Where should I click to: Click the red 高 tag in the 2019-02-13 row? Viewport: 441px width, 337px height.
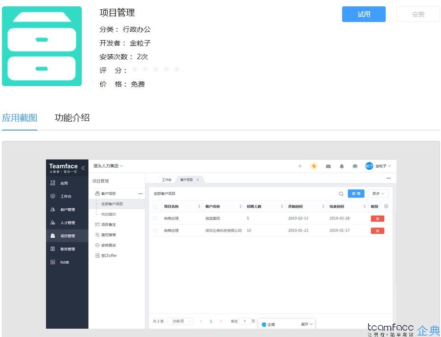click(x=377, y=219)
